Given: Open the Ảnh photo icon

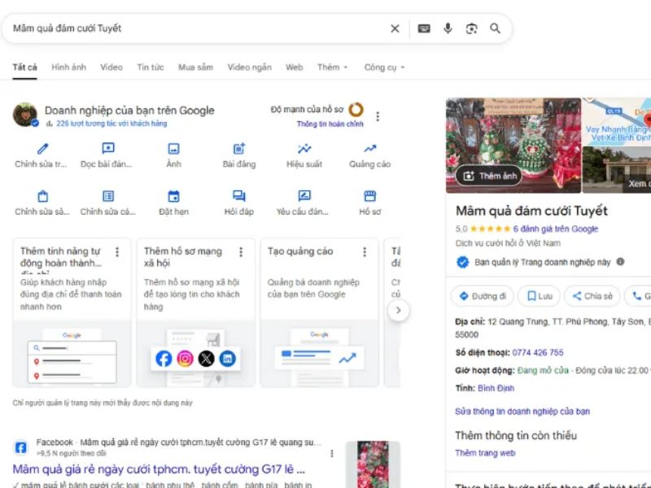Looking at the screenshot, I should click(x=173, y=149).
